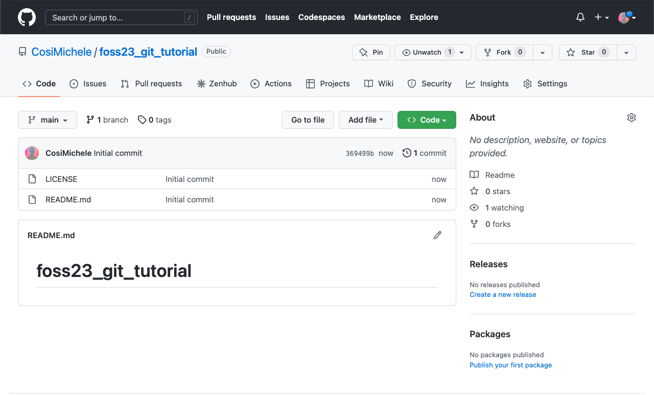Go to Issues in top navigation
This screenshot has height=395, width=654.
point(277,17)
